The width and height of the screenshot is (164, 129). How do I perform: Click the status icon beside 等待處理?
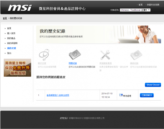pyautogui.click(x=121, y=95)
